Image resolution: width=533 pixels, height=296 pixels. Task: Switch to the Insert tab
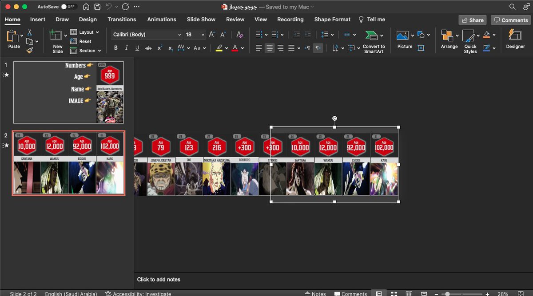coord(38,20)
